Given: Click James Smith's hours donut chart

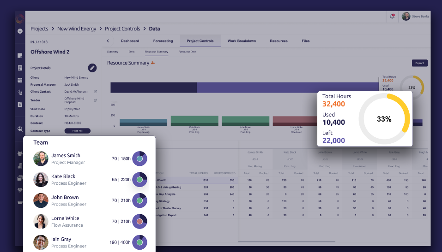Looking at the screenshot, I should point(139,158).
